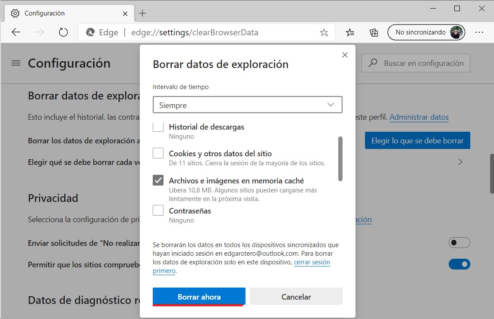494x319 pixels.
Task: Open new tab with plus button
Action: pyautogui.click(x=142, y=13)
